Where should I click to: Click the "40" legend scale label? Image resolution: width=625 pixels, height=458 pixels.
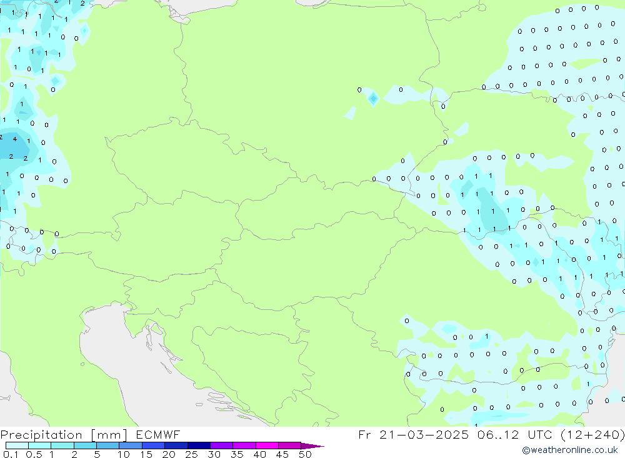point(259,454)
